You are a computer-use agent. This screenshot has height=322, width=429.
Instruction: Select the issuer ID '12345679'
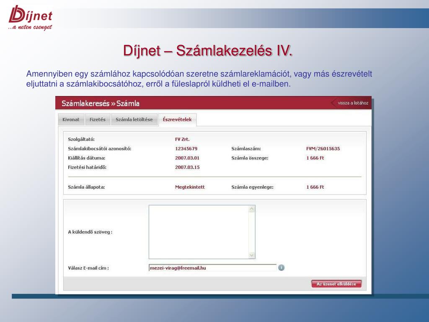point(186,149)
